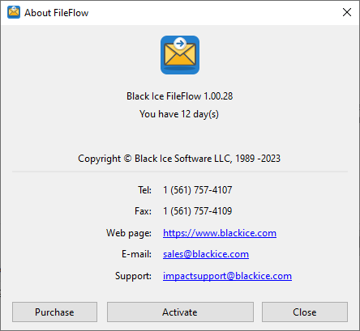Viewport: 360px width, 331px height.
Task: Click the 'You have 12 day(s)' trial text
Action: pyautogui.click(x=179, y=114)
